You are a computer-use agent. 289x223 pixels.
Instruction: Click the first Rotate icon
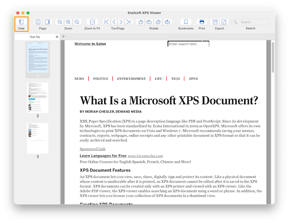point(140,22)
